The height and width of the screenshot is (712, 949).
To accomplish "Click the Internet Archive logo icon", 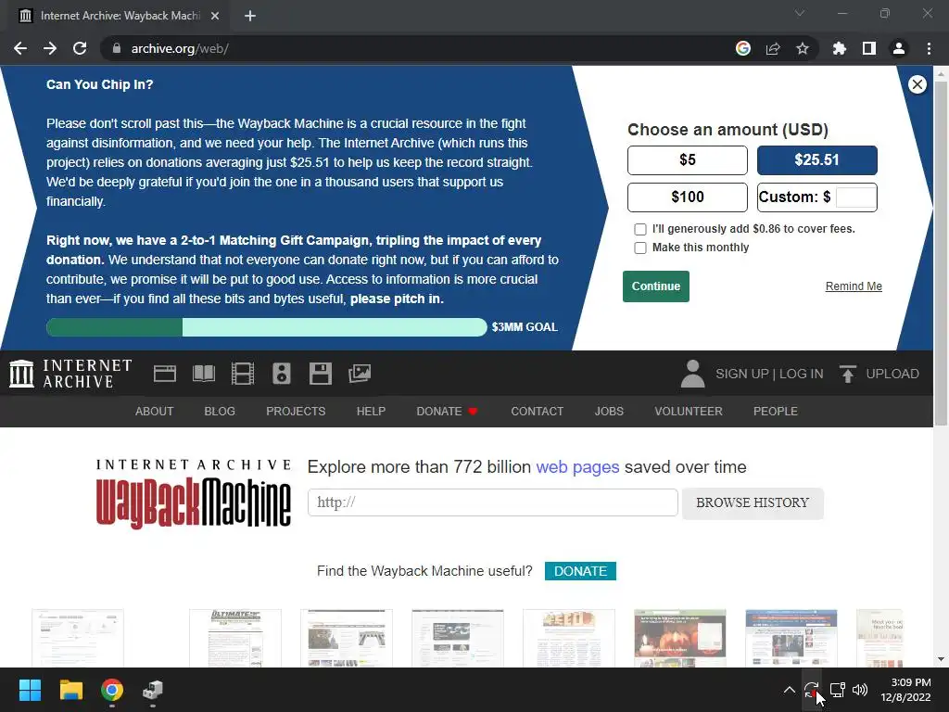I will 22,374.
